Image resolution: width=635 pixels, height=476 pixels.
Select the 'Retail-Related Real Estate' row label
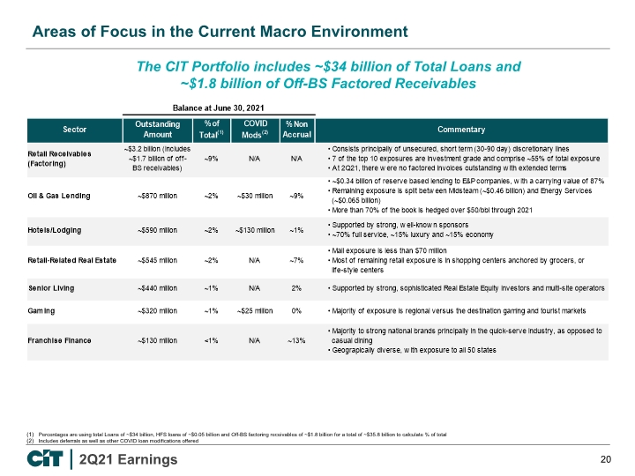click(72, 260)
